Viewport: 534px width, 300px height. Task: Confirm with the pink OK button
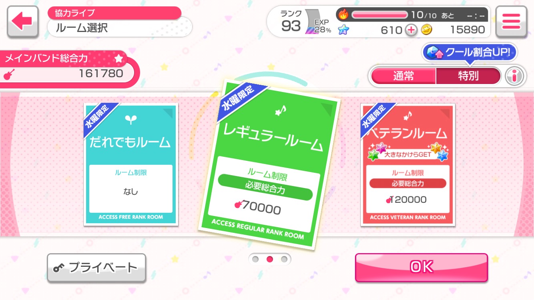(422, 267)
